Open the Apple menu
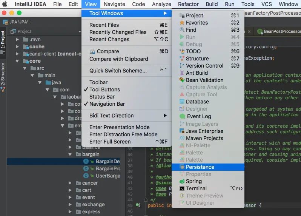Image resolution: width=301 pixels, height=216 pixels. (x=5, y=4)
